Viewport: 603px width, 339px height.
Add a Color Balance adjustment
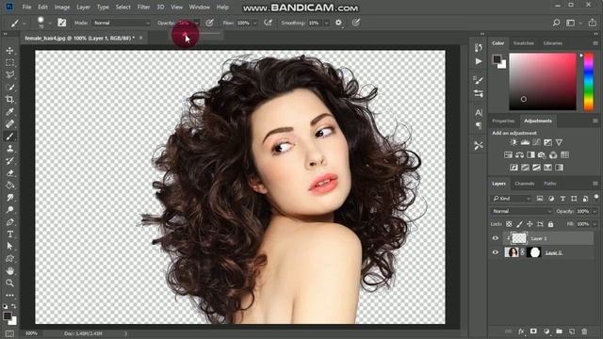point(519,154)
